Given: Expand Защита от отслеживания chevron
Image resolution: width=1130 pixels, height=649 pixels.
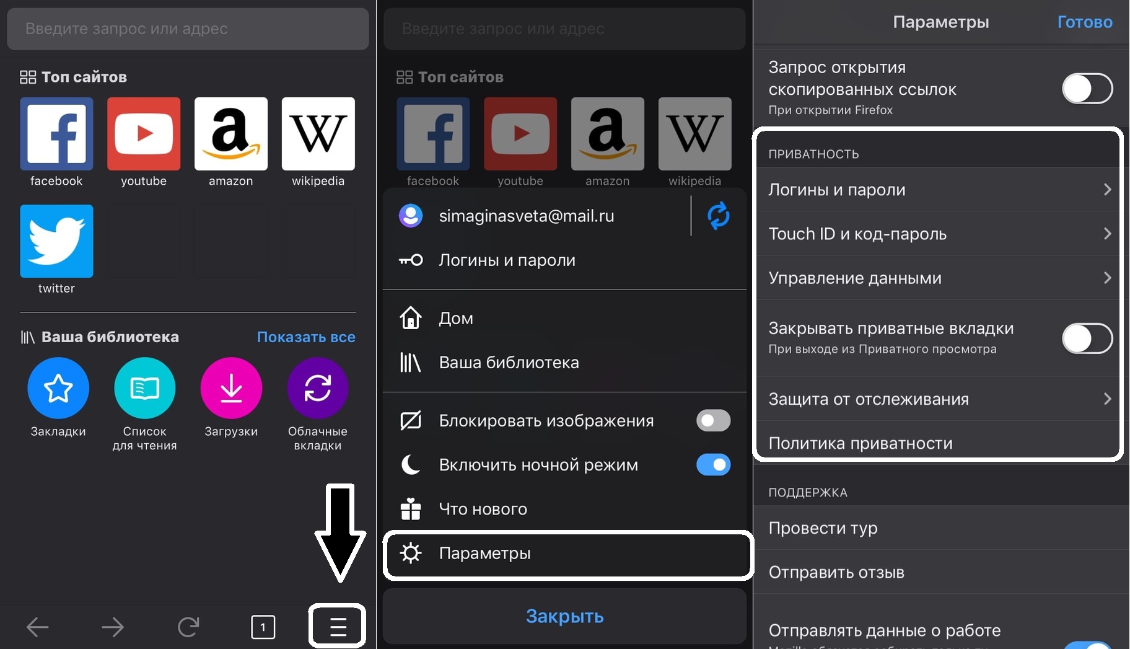Looking at the screenshot, I should (1108, 399).
